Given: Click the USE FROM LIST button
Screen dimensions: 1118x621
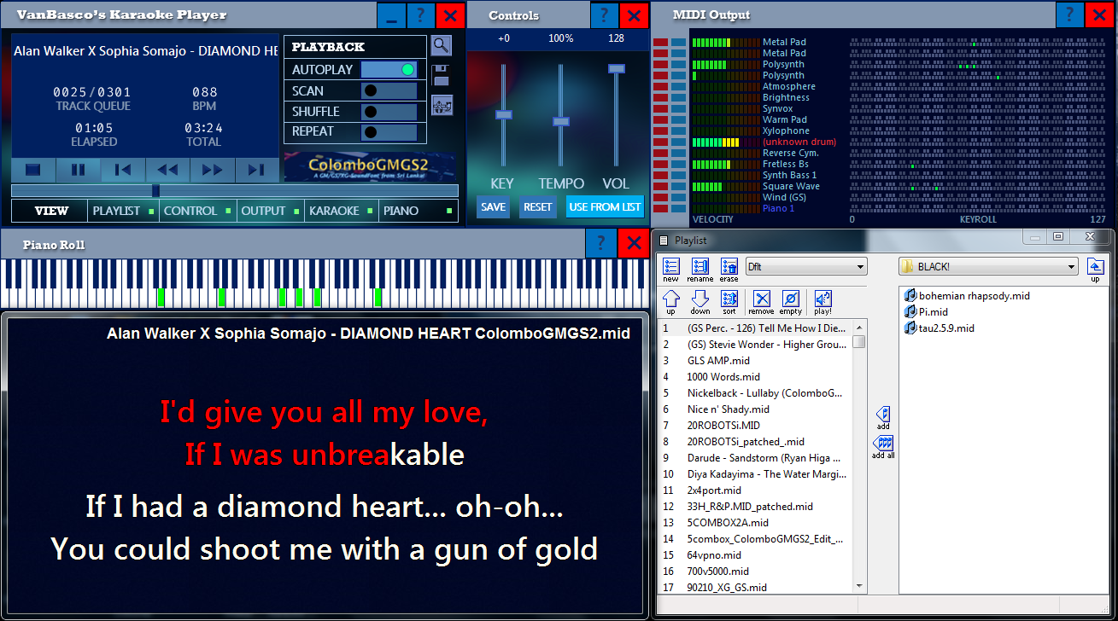Looking at the screenshot, I should click(x=605, y=207).
